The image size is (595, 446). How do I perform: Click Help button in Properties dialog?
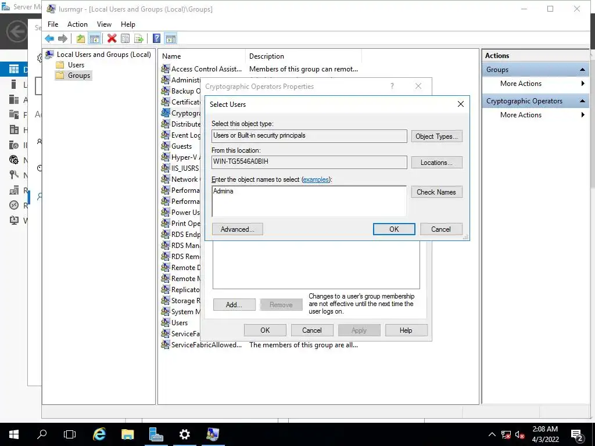tap(406, 330)
